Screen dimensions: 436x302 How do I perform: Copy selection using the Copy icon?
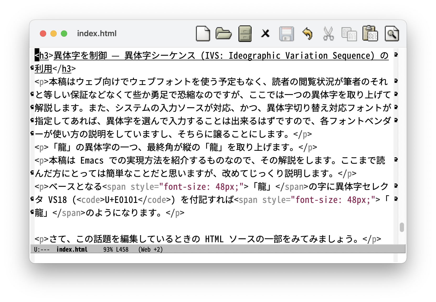tap(349, 34)
